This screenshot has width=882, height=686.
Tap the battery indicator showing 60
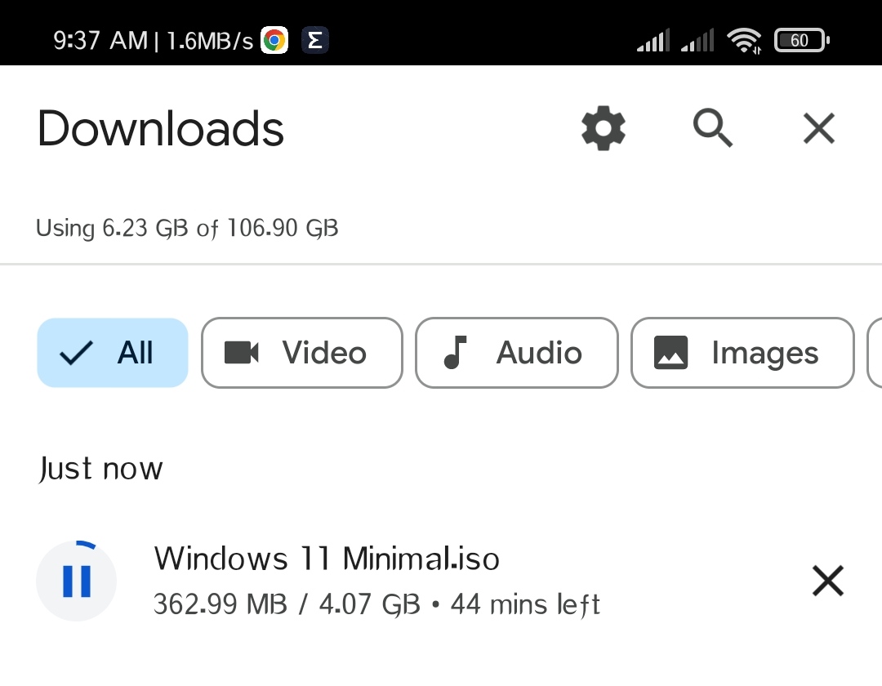pyautogui.click(x=802, y=41)
